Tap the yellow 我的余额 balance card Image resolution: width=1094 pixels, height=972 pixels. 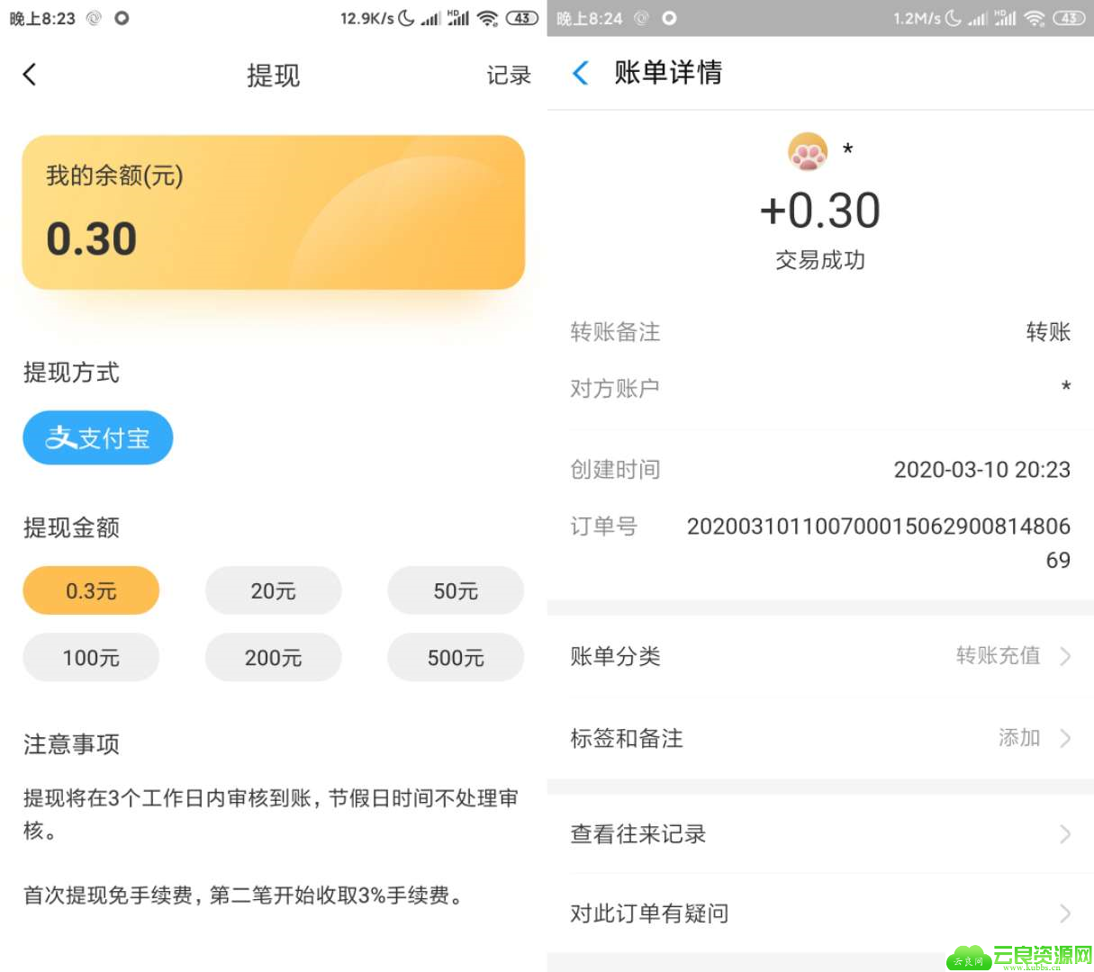point(274,212)
